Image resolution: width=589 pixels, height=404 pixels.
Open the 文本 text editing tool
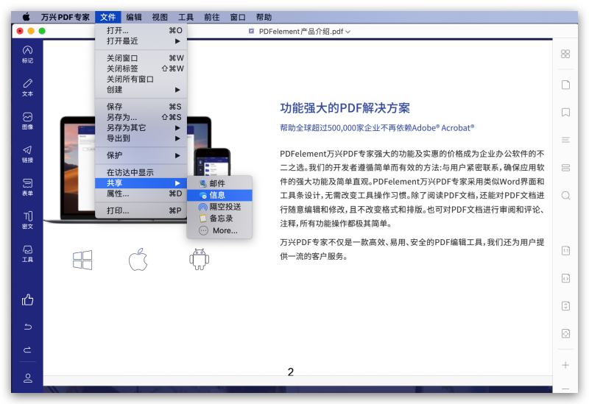pyautogui.click(x=27, y=86)
